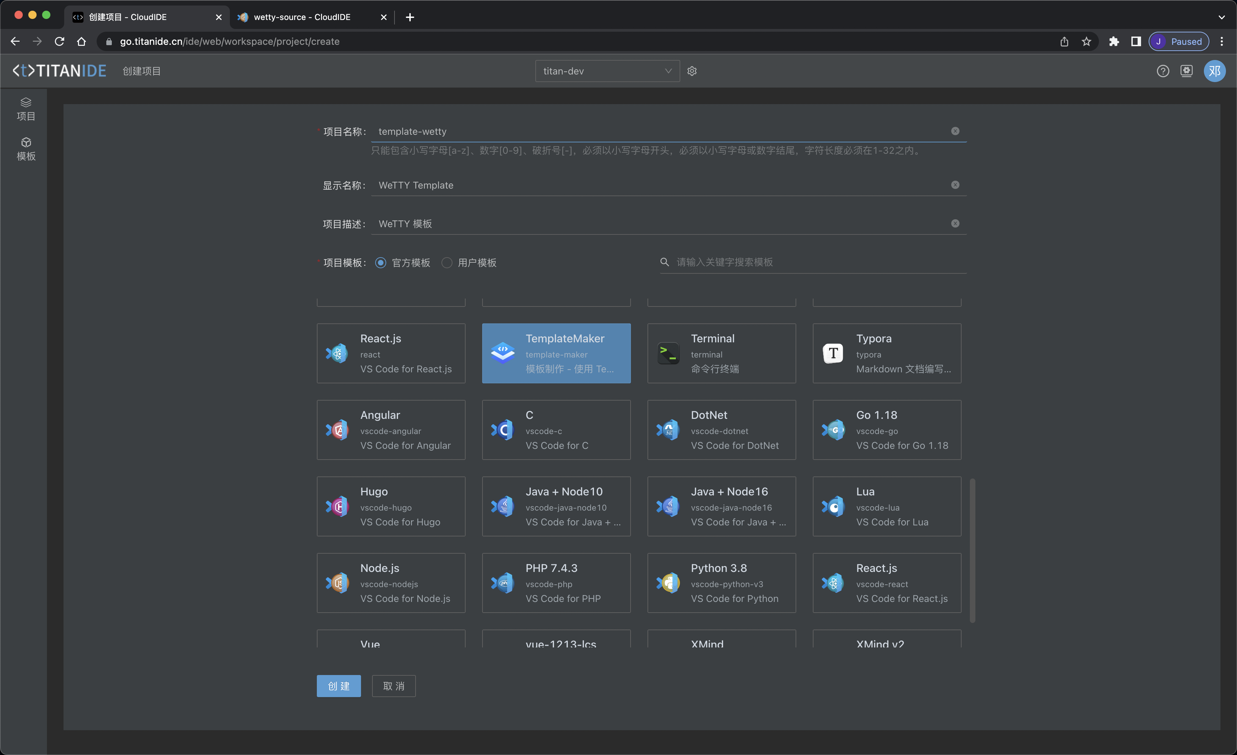Open the browser tab list chevron
Image resolution: width=1237 pixels, height=755 pixels.
(1221, 17)
